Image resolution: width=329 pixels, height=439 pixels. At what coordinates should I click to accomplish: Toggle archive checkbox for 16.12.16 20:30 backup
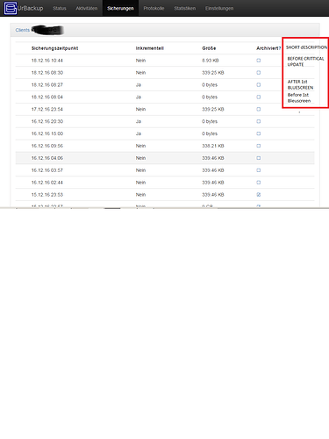259,121
